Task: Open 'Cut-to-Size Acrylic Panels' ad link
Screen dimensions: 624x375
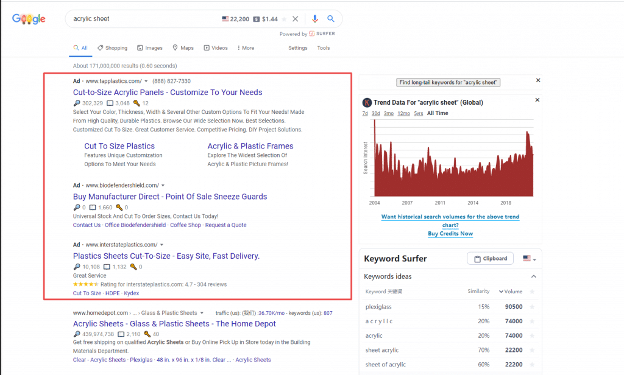Action: tap(168, 93)
